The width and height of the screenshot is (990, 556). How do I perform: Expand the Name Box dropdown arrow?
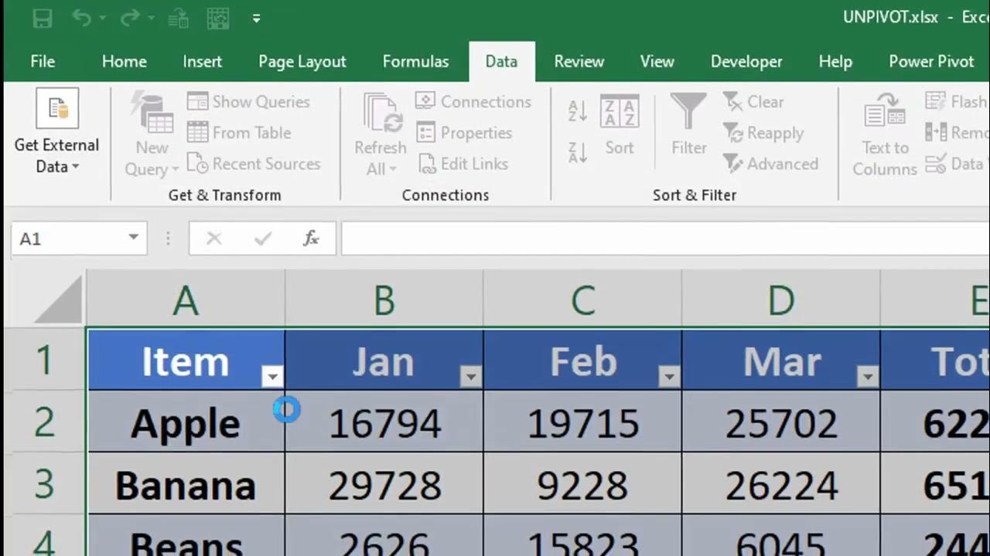pos(133,238)
